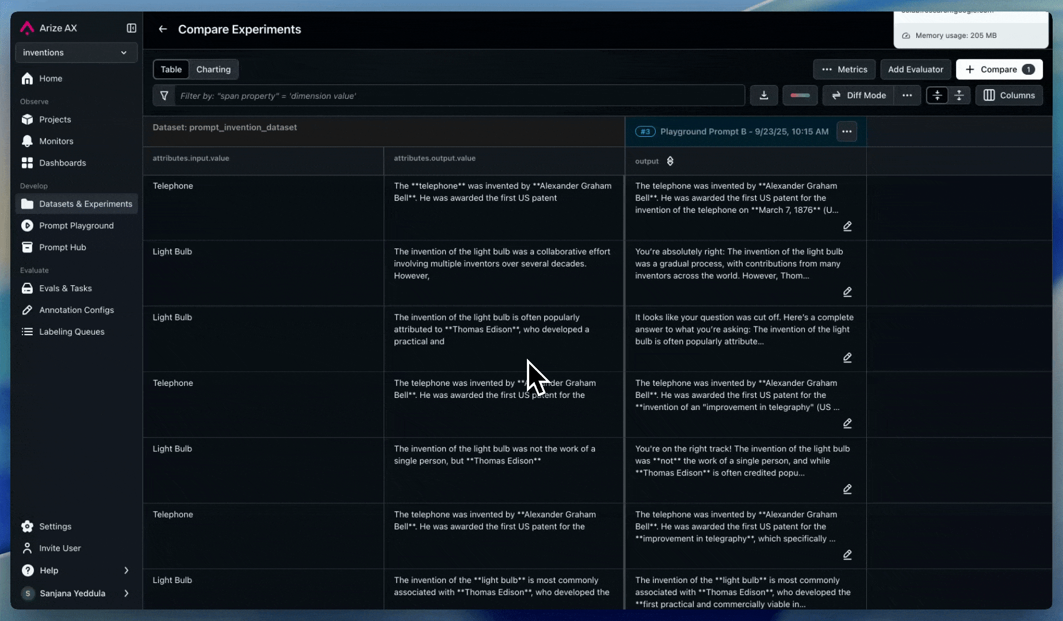Sort the output column
This screenshot has width=1063, height=621.
(x=670, y=161)
